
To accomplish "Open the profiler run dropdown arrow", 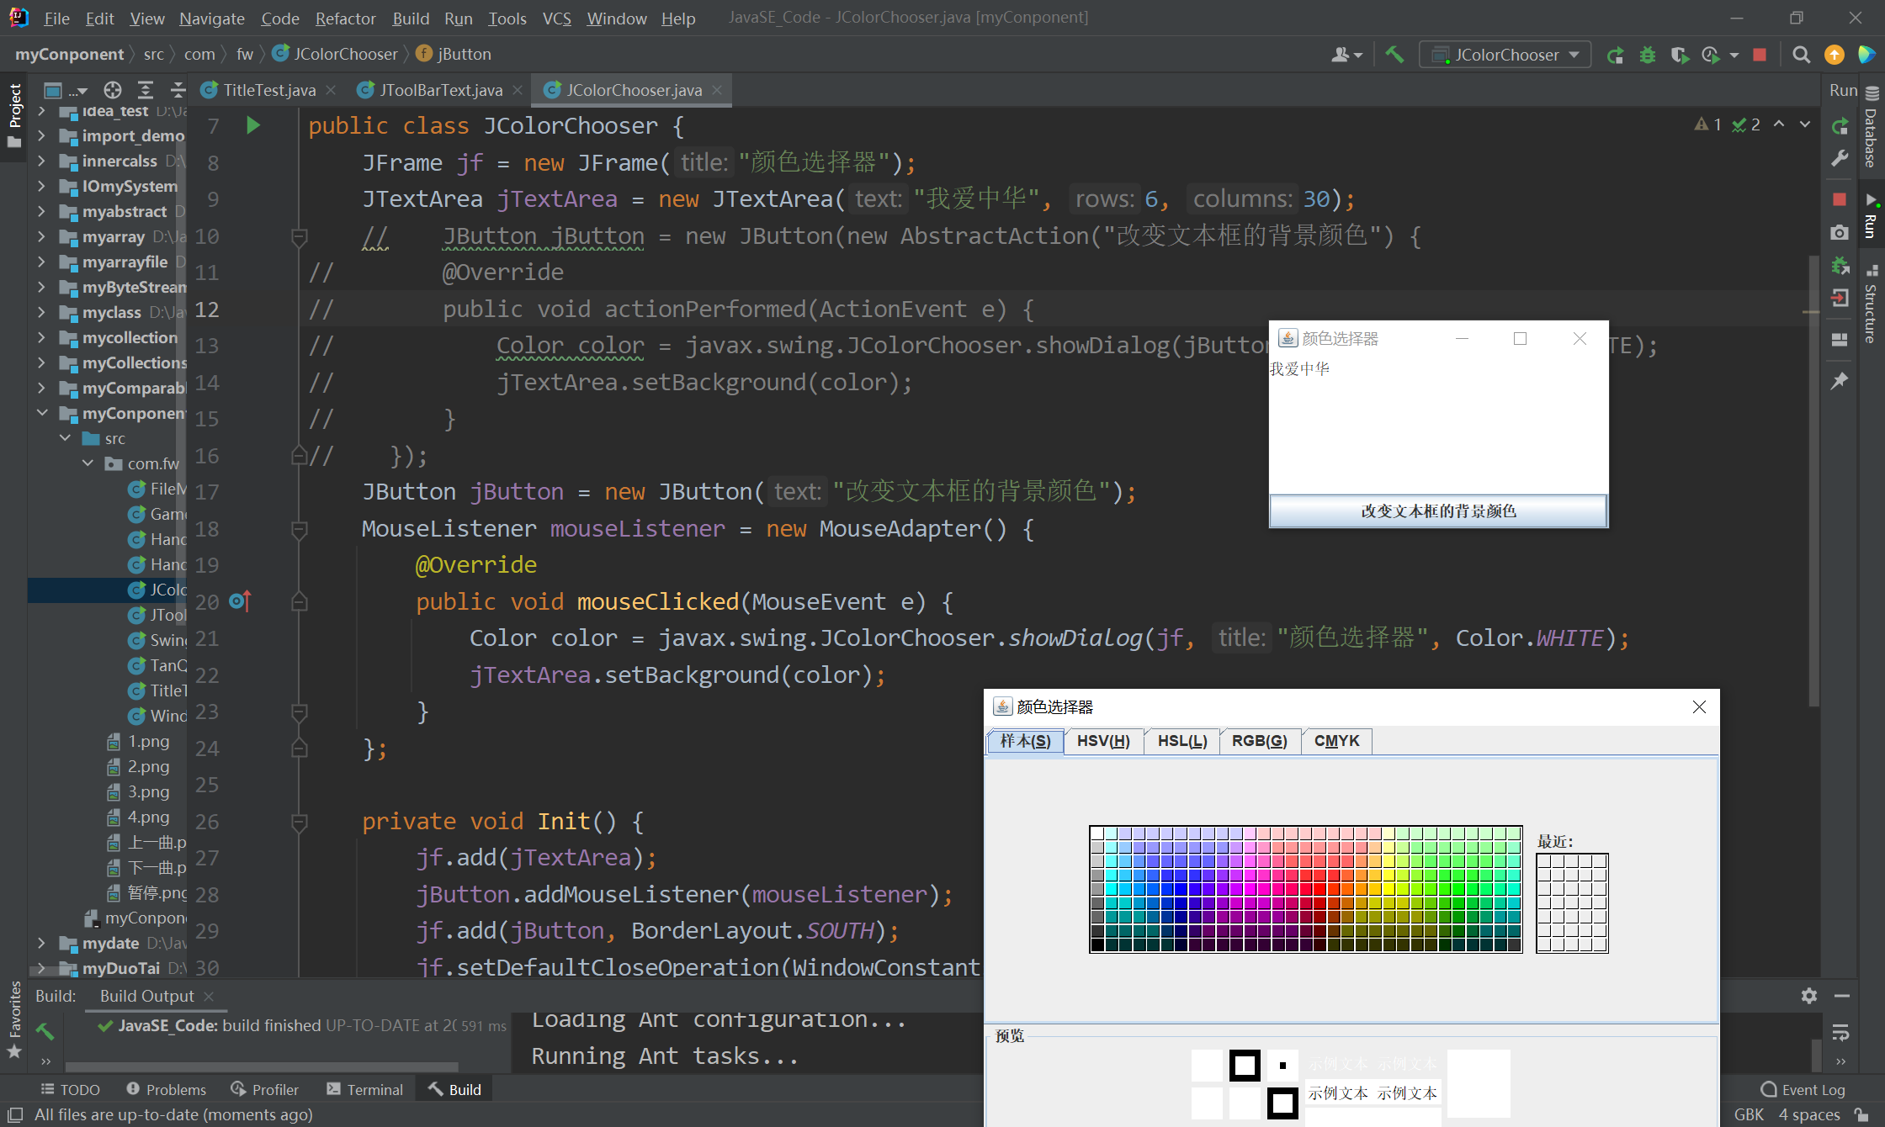I will click(x=1734, y=56).
